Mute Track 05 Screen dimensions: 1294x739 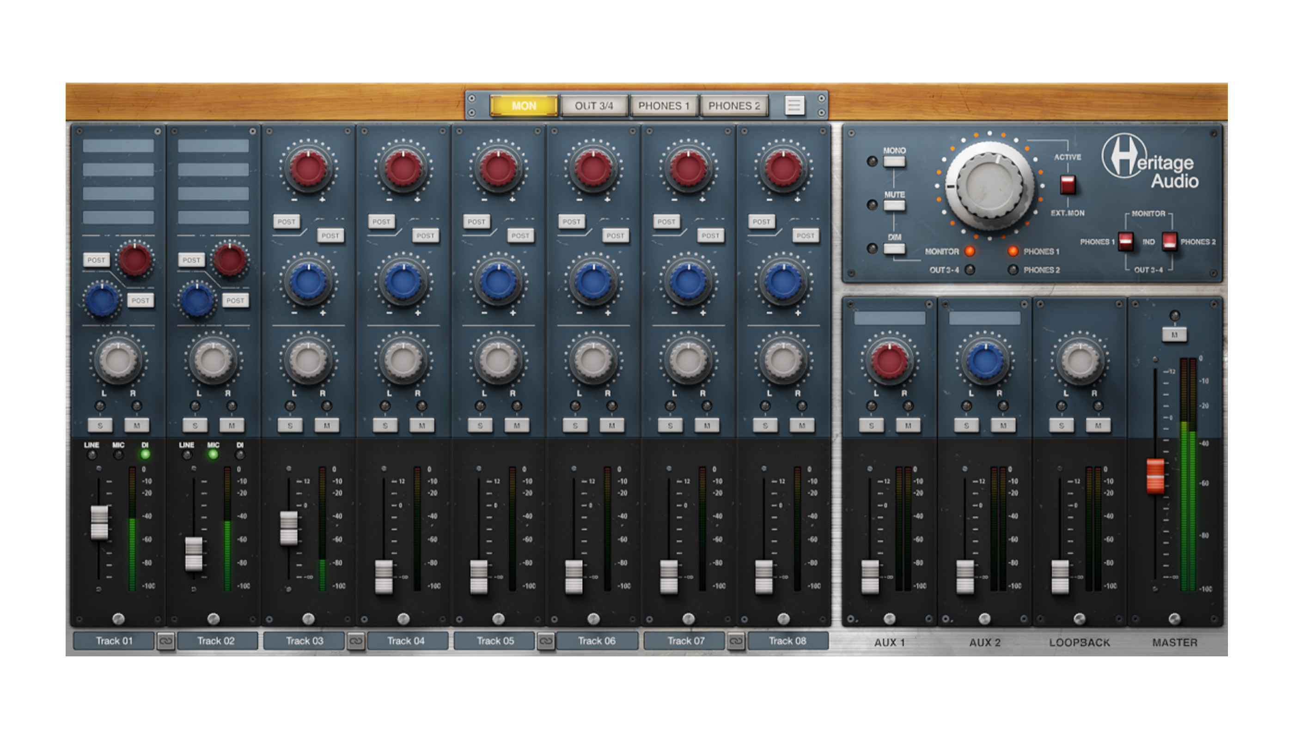(x=517, y=425)
